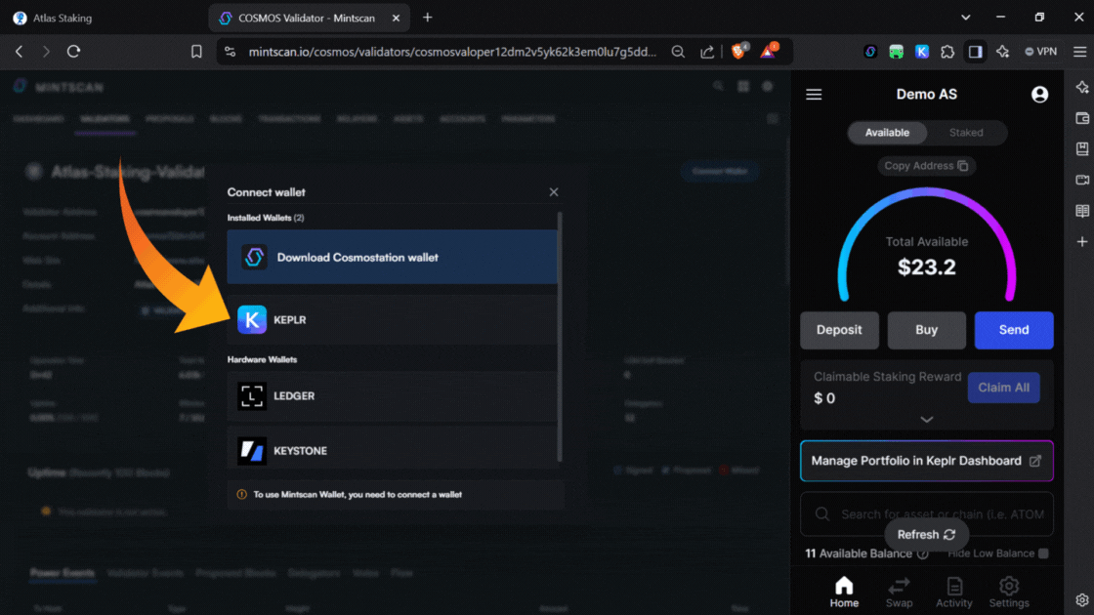Viewport: 1094px width, 615px height.
Task: Open the Settings tab in Keplr
Action: coord(1009,592)
